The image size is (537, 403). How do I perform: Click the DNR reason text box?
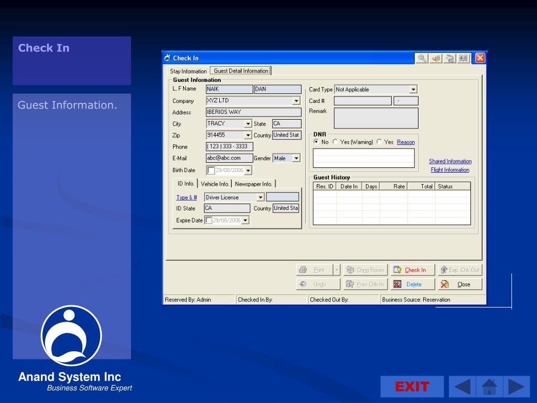click(x=364, y=158)
